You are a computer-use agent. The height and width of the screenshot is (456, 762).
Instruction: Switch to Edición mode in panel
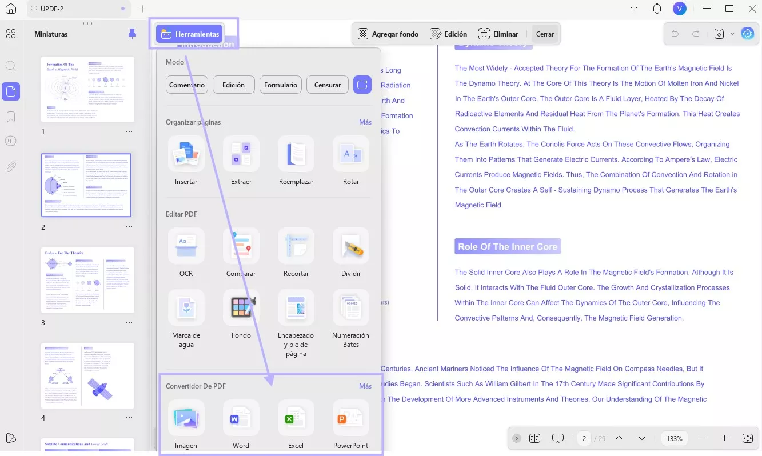[x=233, y=85]
